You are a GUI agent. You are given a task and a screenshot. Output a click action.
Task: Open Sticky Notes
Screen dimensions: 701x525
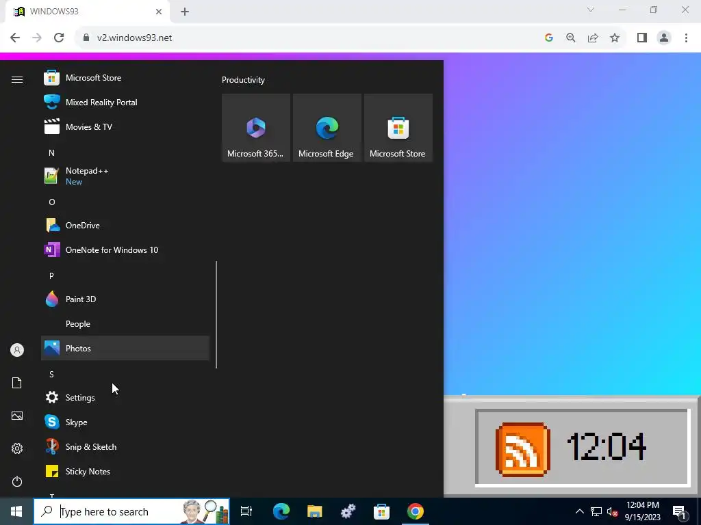(x=125, y=472)
